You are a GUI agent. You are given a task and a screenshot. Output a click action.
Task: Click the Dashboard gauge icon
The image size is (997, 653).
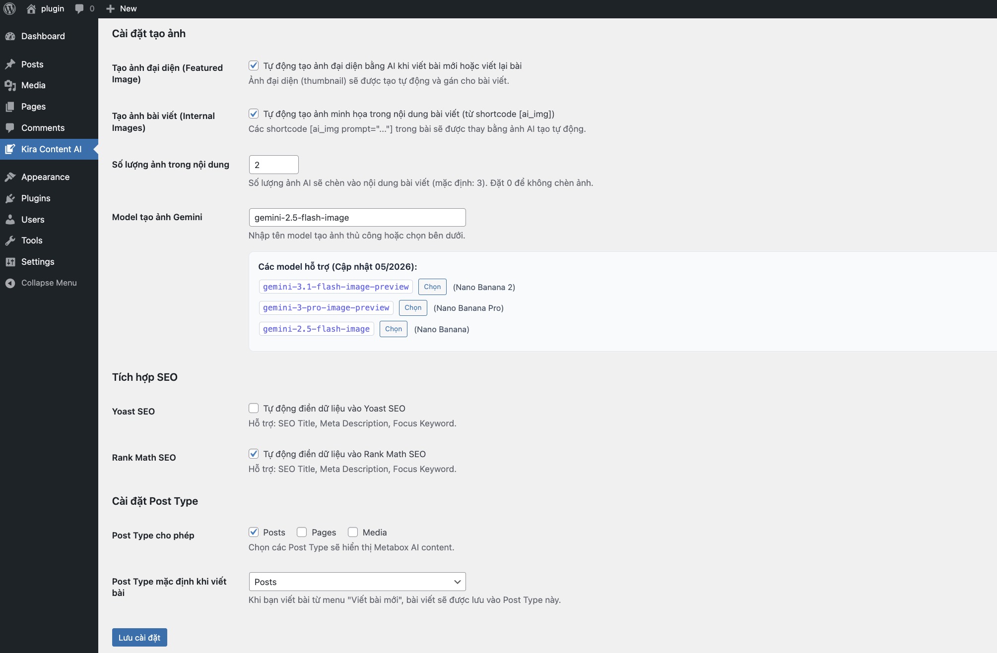(x=10, y=36)
